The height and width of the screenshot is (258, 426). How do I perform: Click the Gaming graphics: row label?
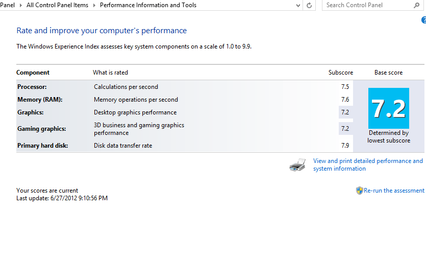[x=41, y=129]
